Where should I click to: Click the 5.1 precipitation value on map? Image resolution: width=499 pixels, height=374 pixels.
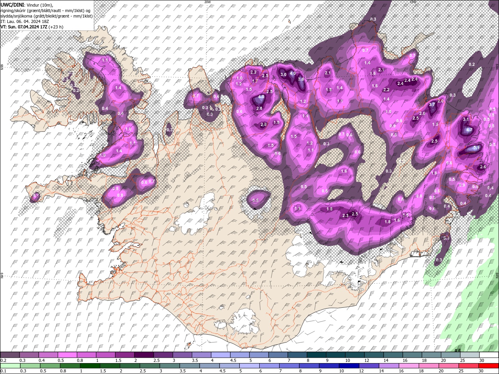coord(476,148)
